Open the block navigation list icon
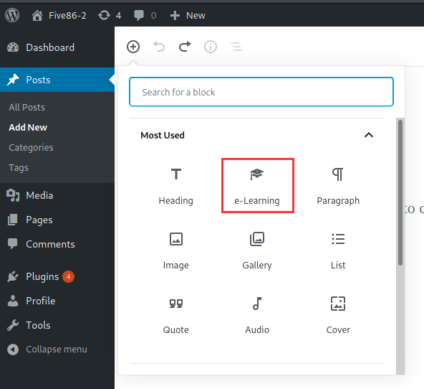Screen dimensions: 424x389 [x=236, y=47]
